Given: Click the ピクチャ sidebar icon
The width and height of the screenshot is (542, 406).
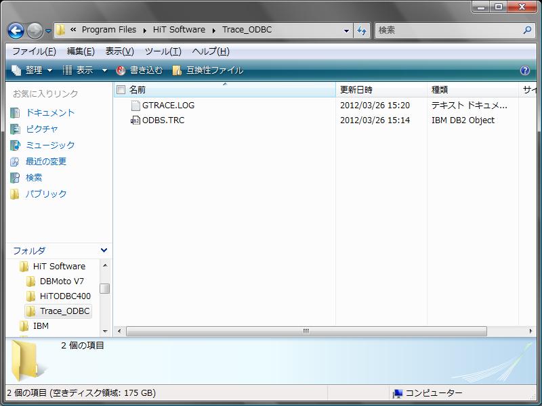Looking at the screenshot, I should 15,129.
